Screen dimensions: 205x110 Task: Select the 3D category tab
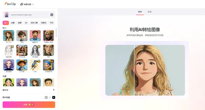(x=26, y=23)
